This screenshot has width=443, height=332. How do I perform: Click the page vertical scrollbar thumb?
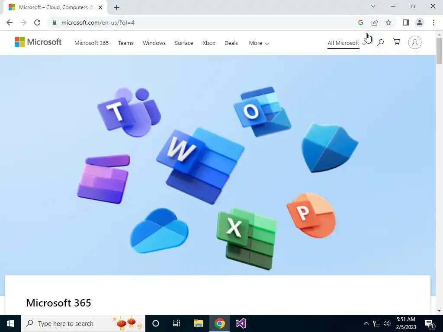[440, 51]
